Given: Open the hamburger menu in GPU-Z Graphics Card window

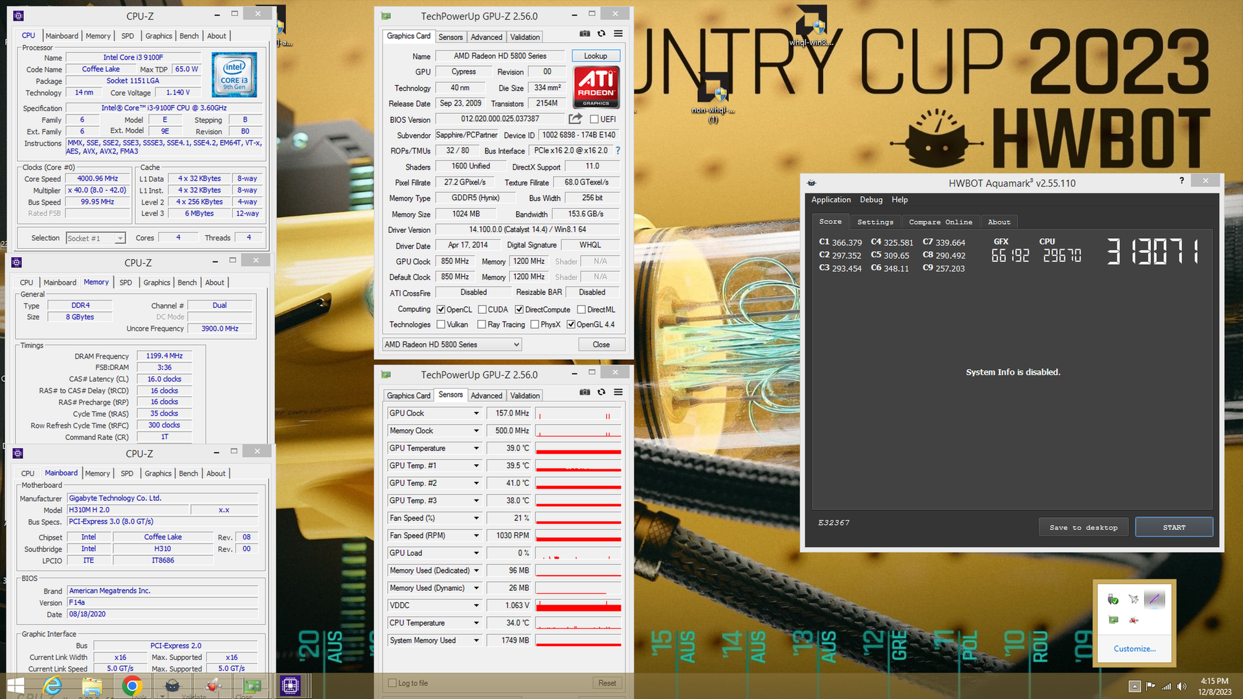Looking at the screenshot, I should (x=618, y=34).
